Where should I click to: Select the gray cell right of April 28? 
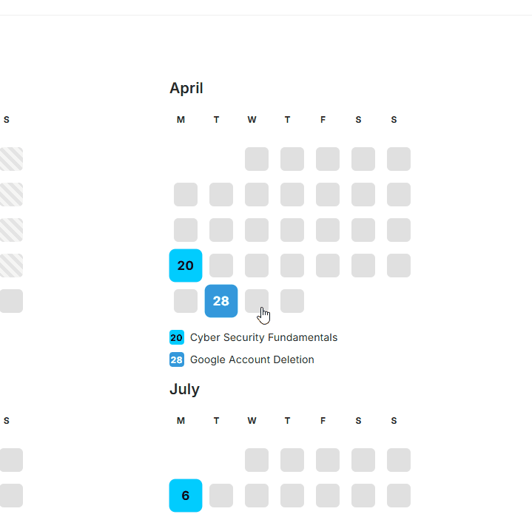257,301
